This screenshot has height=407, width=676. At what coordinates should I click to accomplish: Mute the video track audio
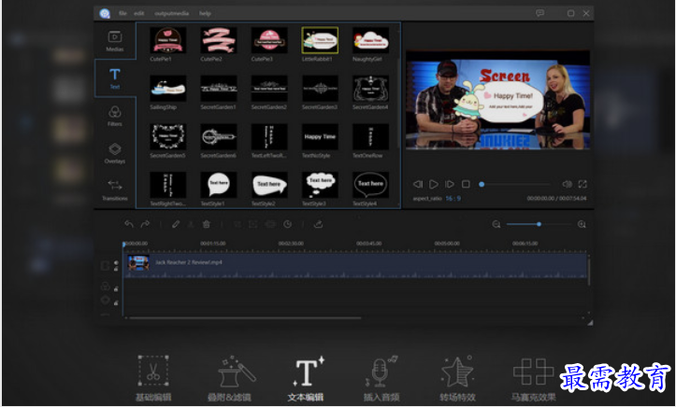point(116,262)
